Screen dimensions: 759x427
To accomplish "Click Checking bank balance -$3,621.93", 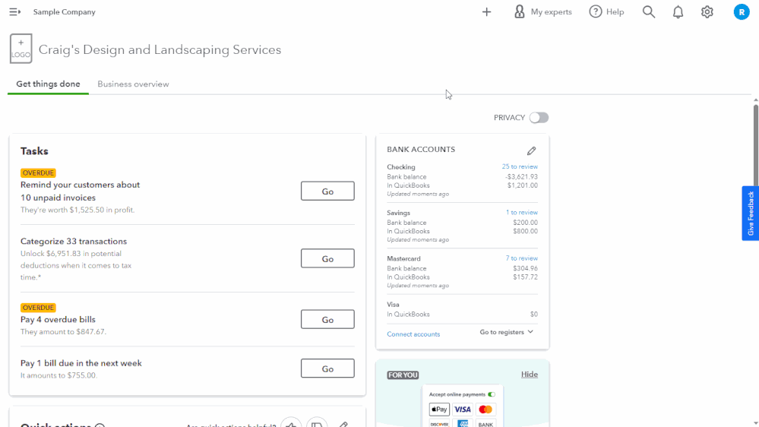I will 521,177.
